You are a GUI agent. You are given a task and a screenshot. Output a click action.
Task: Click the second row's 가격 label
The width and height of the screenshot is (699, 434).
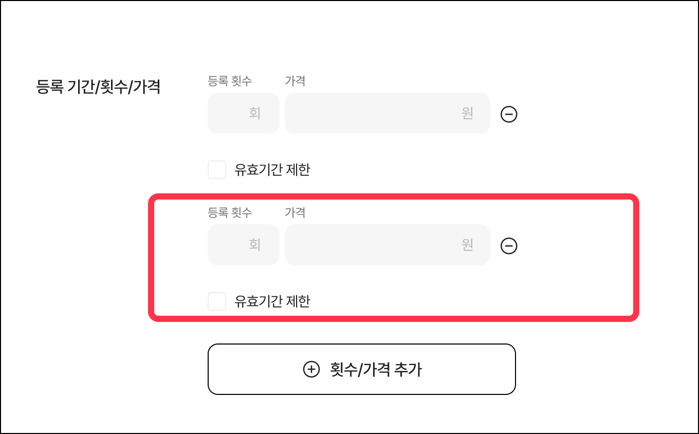point(295,212)
